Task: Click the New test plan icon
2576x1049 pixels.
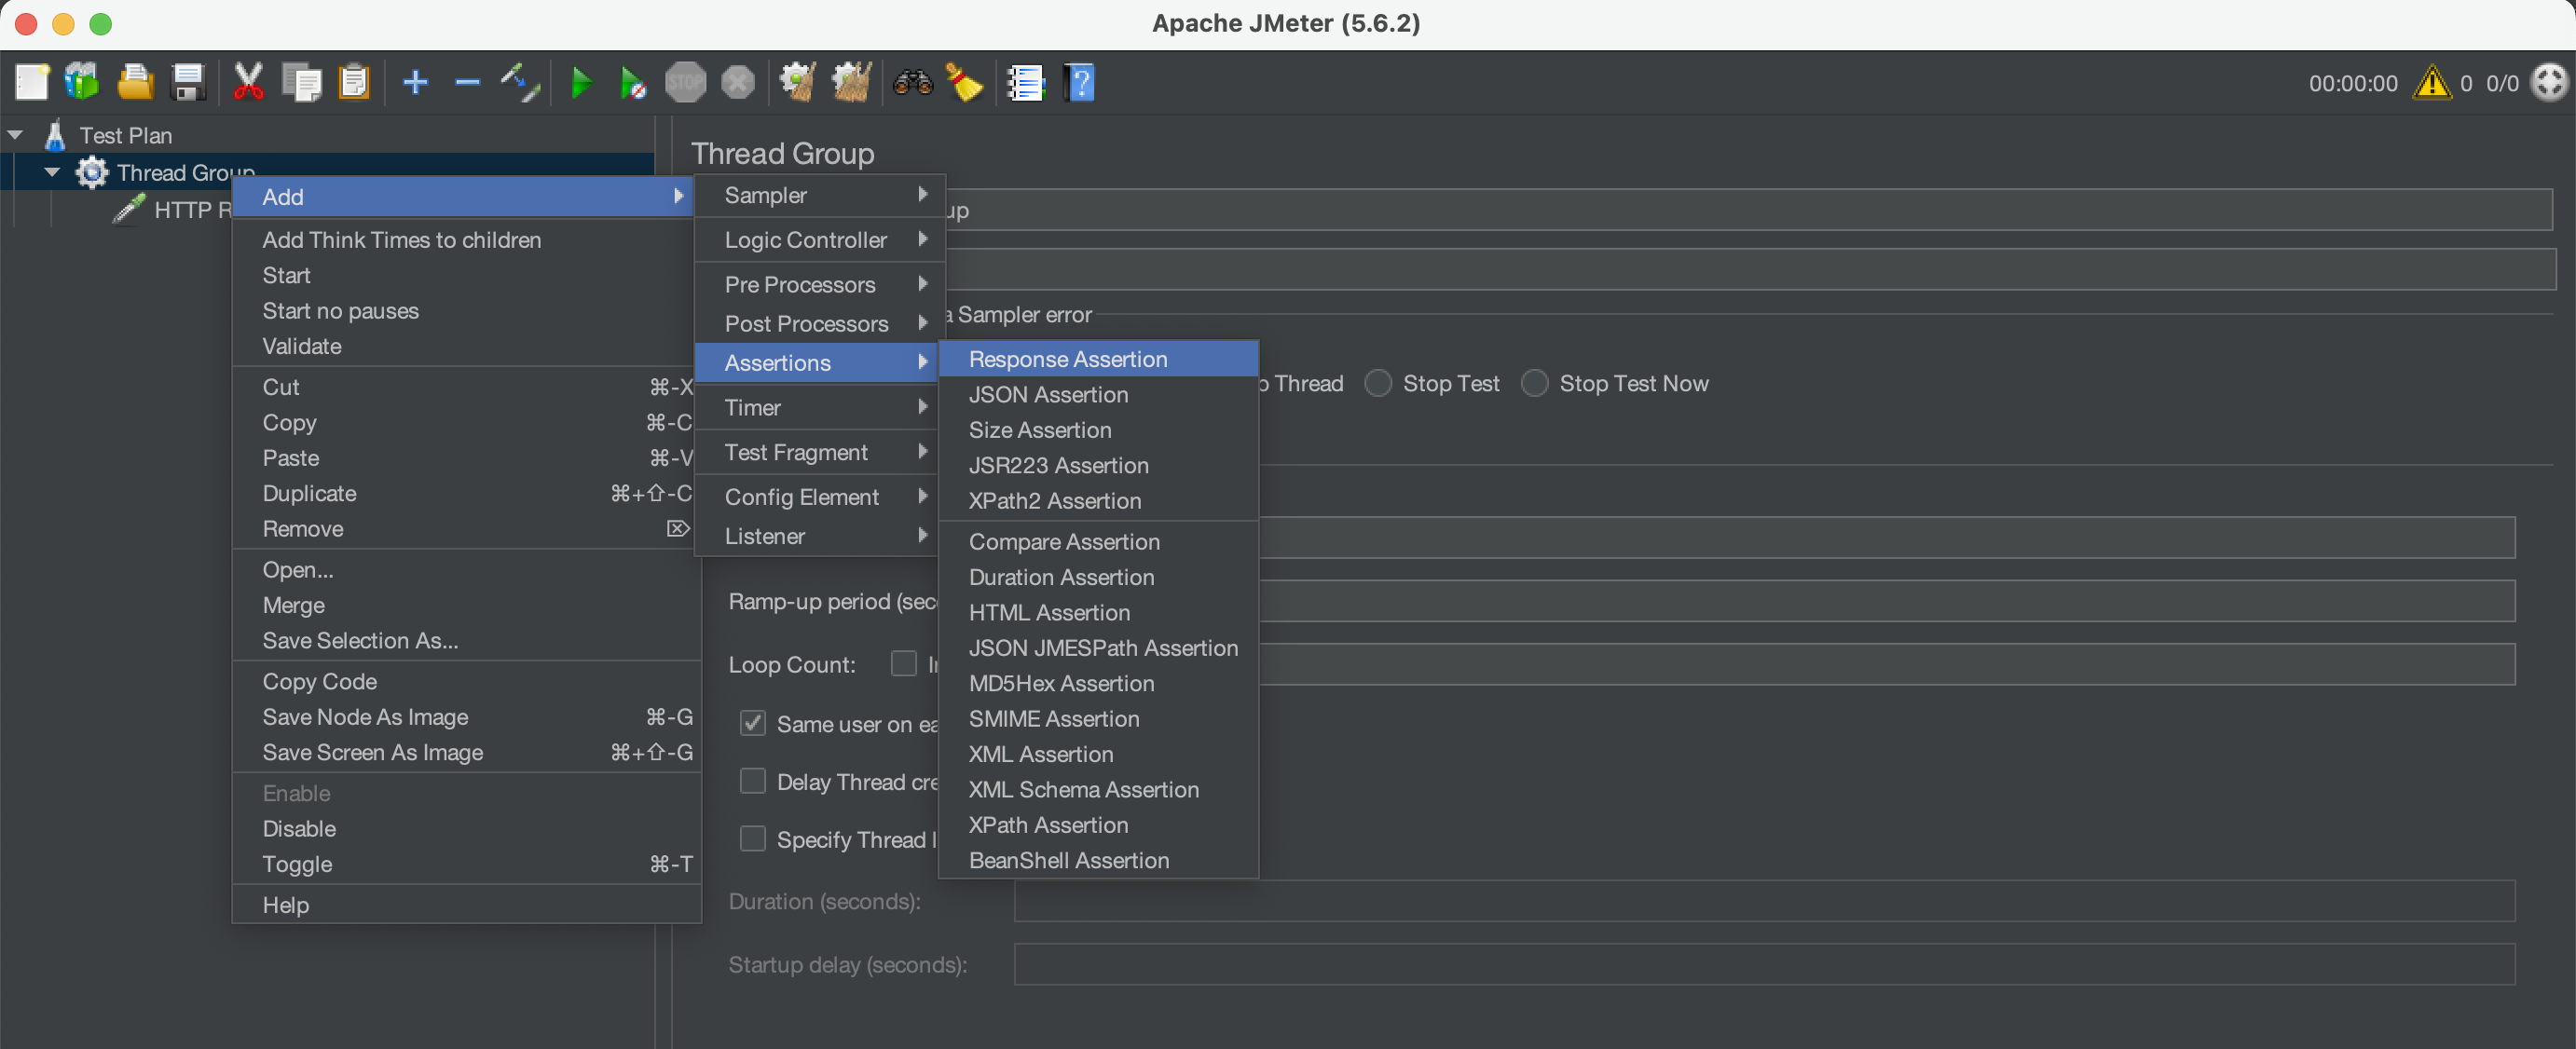Action: (32, 82)
